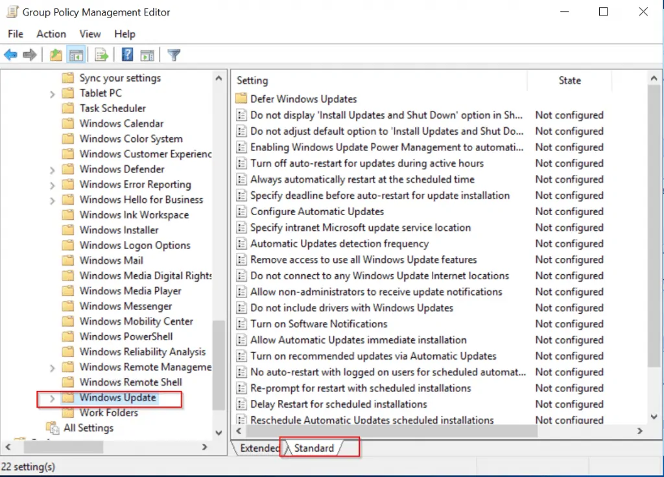664x477 pixels.
Task: Click the Filter toolbar icon
Action: pos(173,54)
